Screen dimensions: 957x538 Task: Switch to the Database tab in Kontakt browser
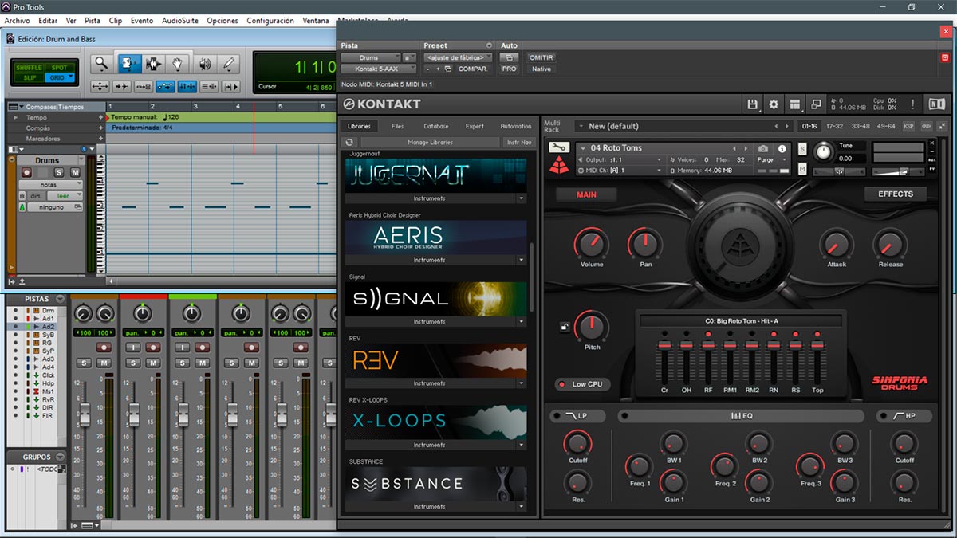[435, 126]
